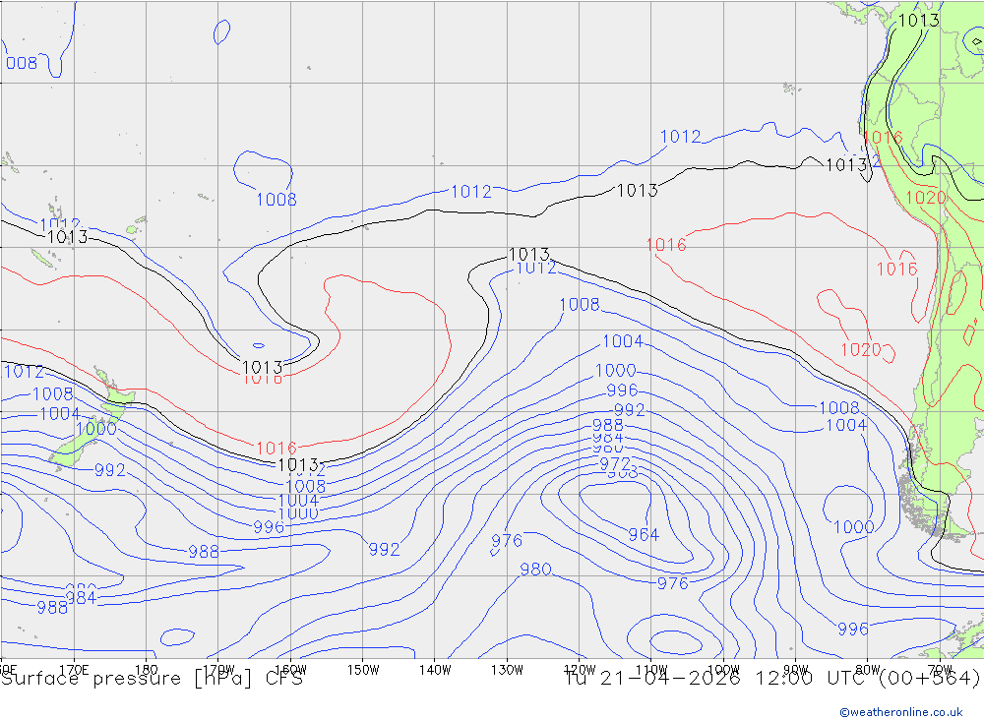
Task: Click the 140W longitude label
Action: [435, 670]
